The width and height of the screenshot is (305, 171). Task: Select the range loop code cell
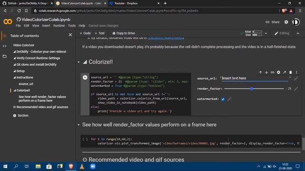point(191,142)
